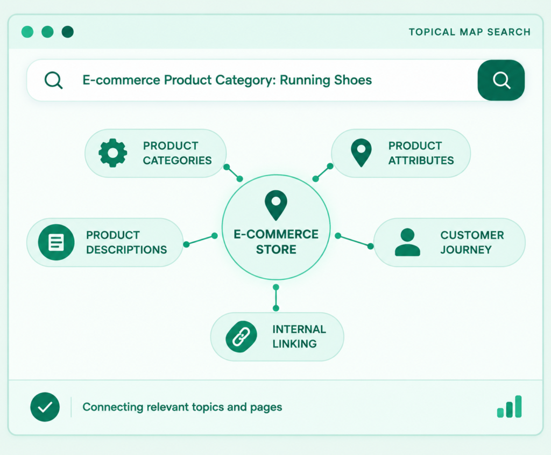Select the Product Categories node
551x455 pixels.
[x=156, y=153]
